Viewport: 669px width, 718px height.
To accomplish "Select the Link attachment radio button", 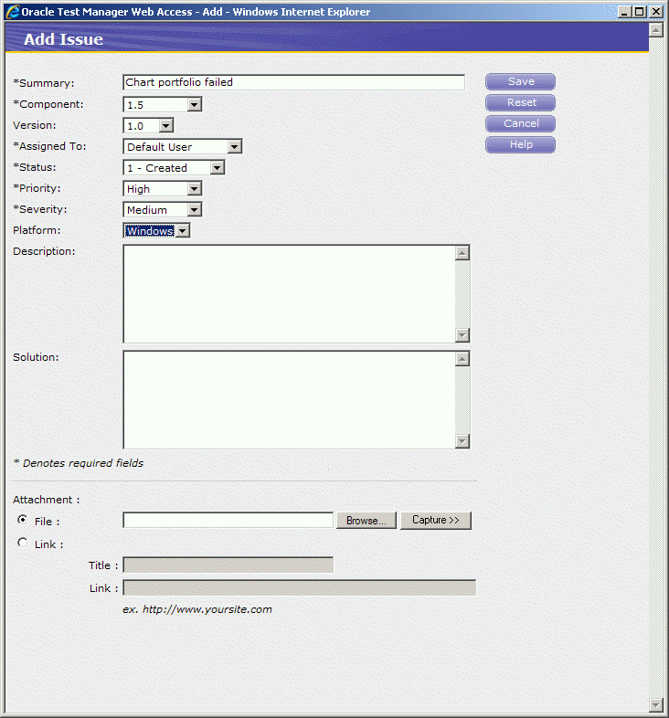I will 22,543.
